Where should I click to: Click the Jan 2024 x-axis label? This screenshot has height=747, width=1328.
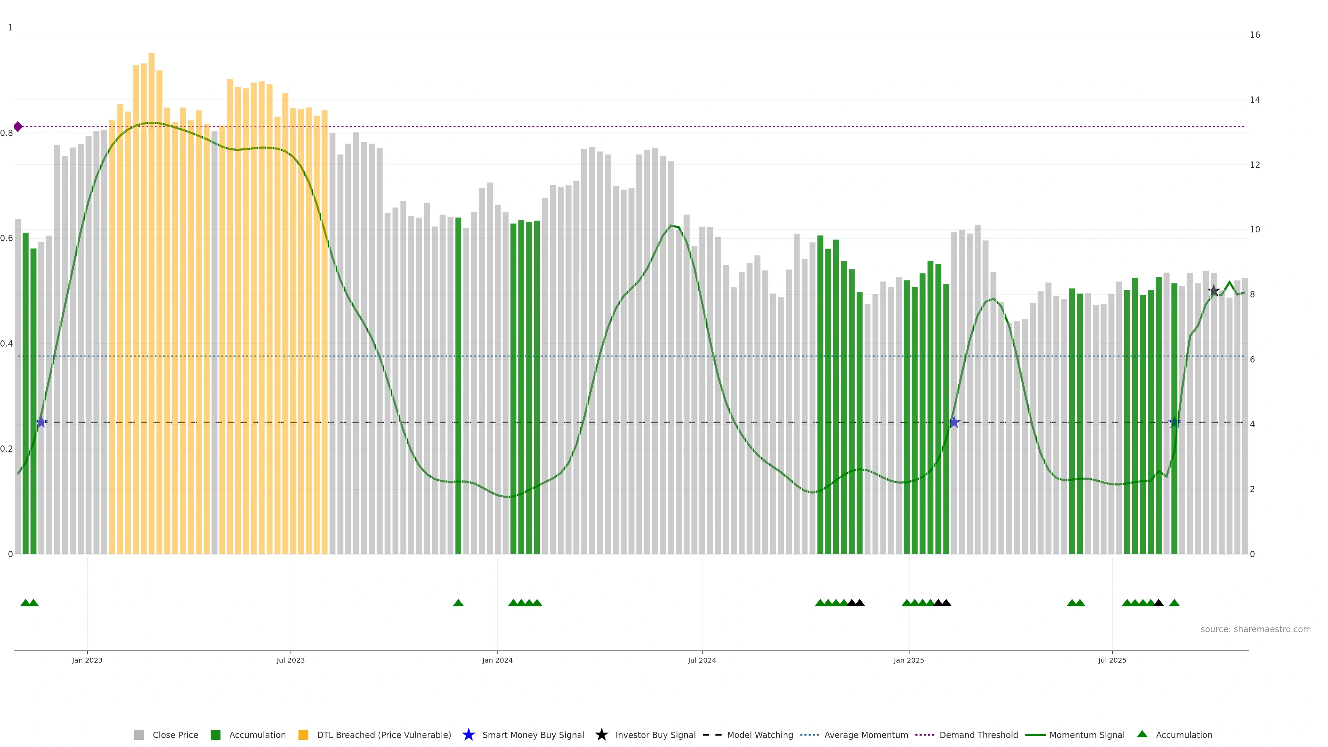[x=497, y=661]
